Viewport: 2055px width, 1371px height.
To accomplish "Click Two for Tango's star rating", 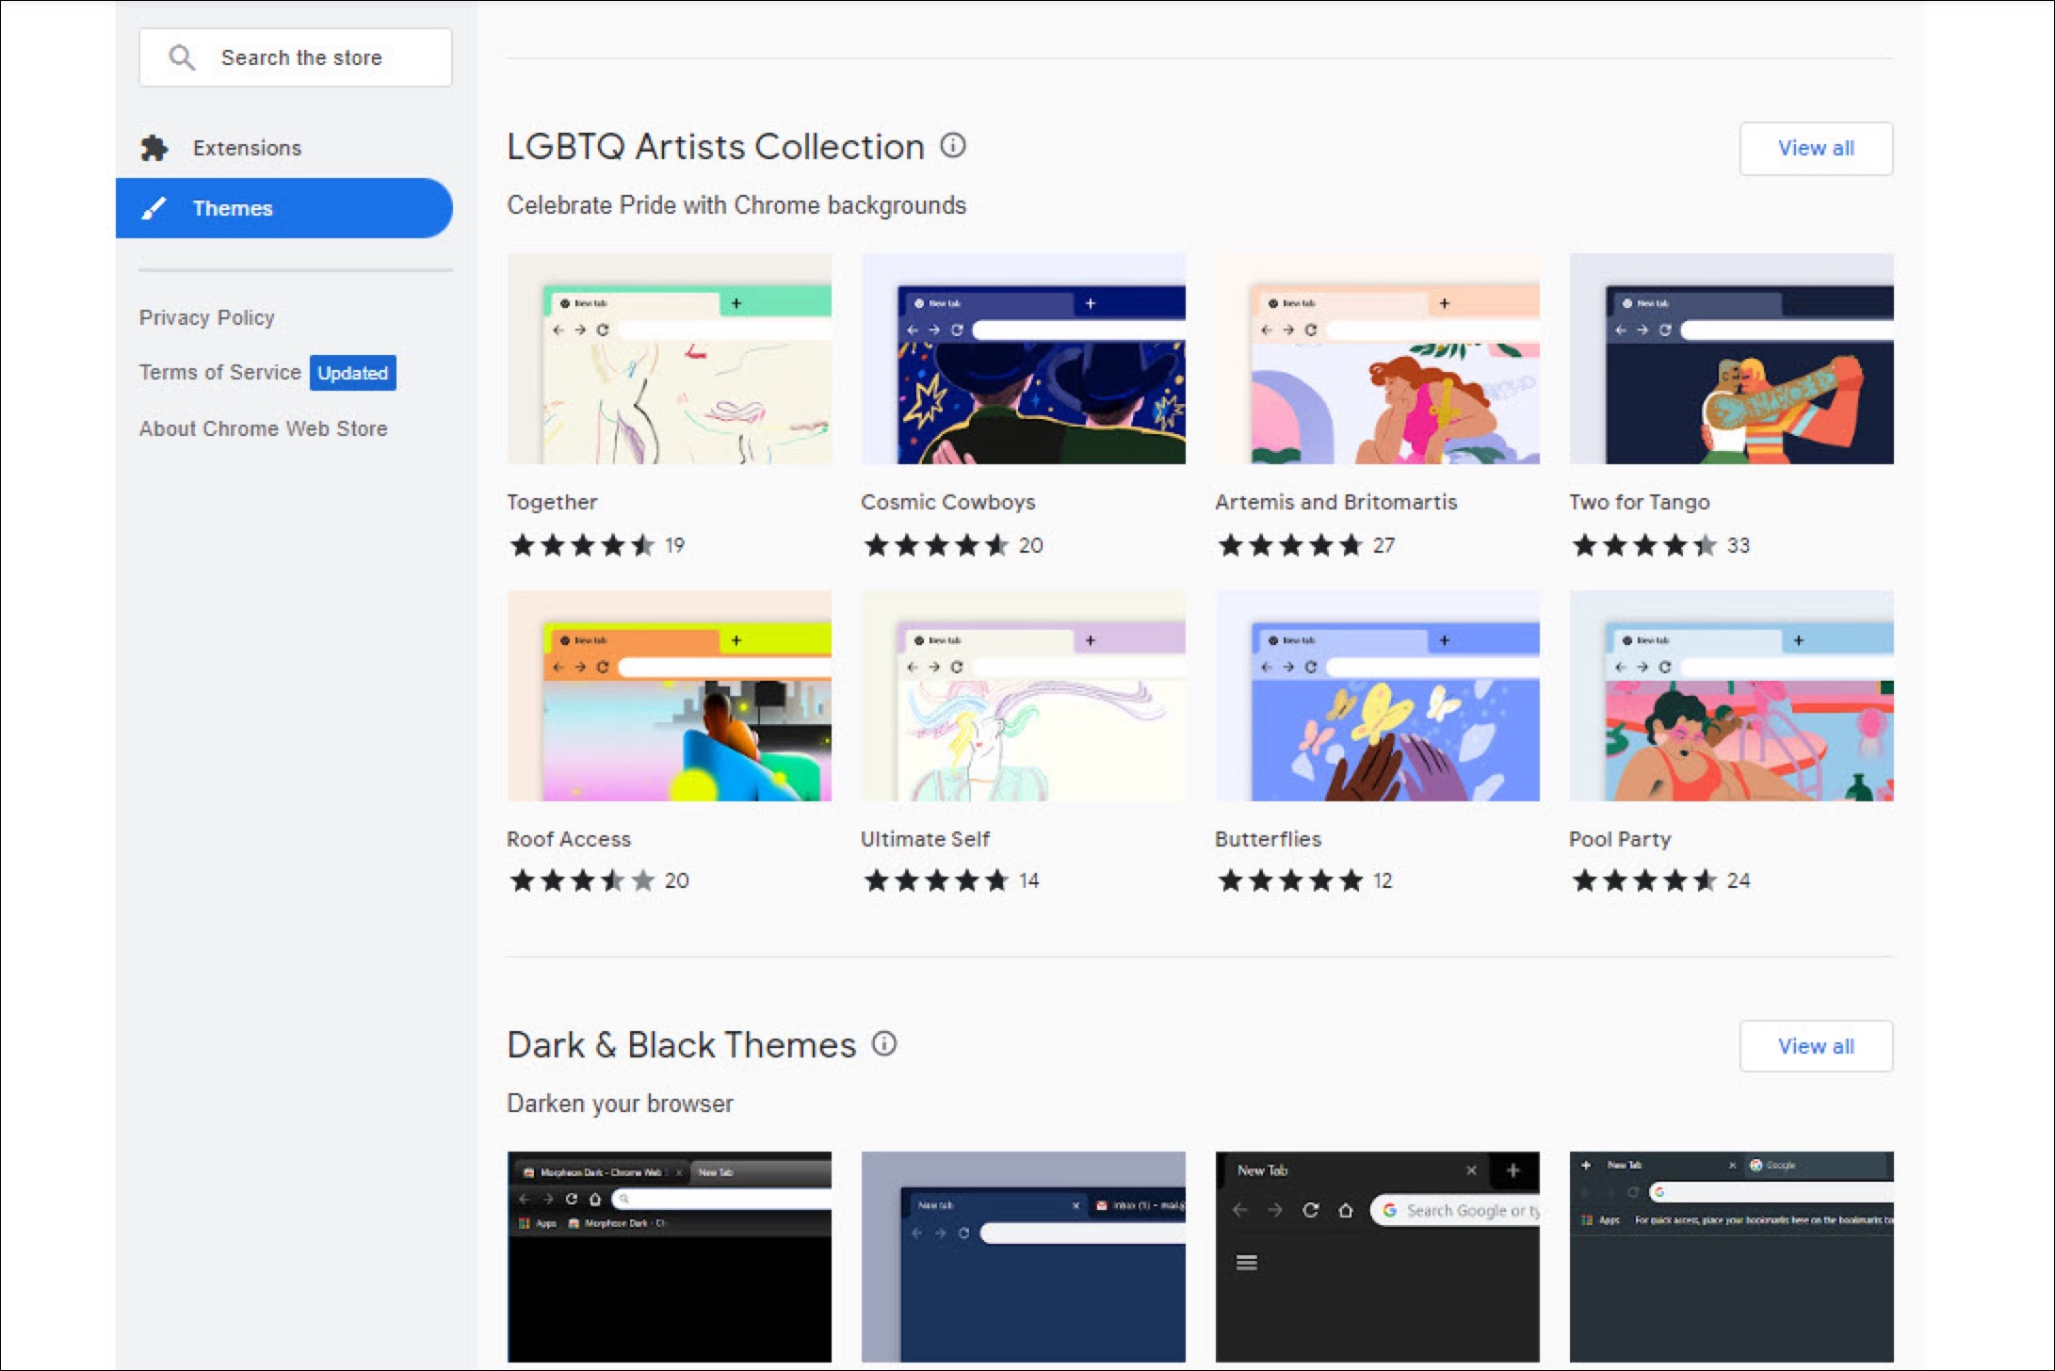I will point(1644,545).
